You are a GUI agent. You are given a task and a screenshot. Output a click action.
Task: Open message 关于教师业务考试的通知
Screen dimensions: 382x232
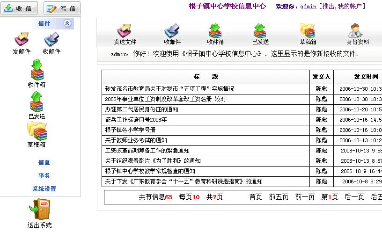(136, 140)
